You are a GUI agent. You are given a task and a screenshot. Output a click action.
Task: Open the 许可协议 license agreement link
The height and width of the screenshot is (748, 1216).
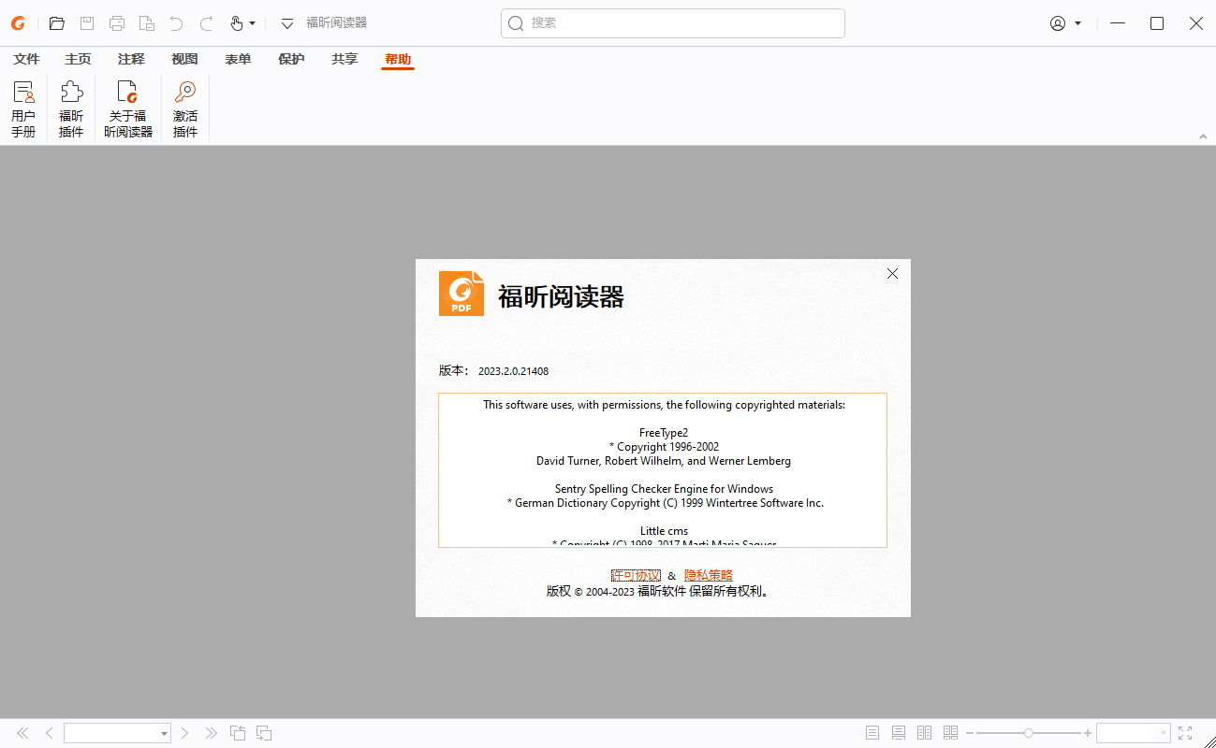pyautogui.click(x=636, y=574)
